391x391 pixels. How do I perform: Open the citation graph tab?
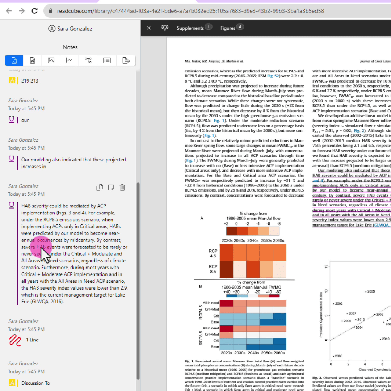click(88, 60)
